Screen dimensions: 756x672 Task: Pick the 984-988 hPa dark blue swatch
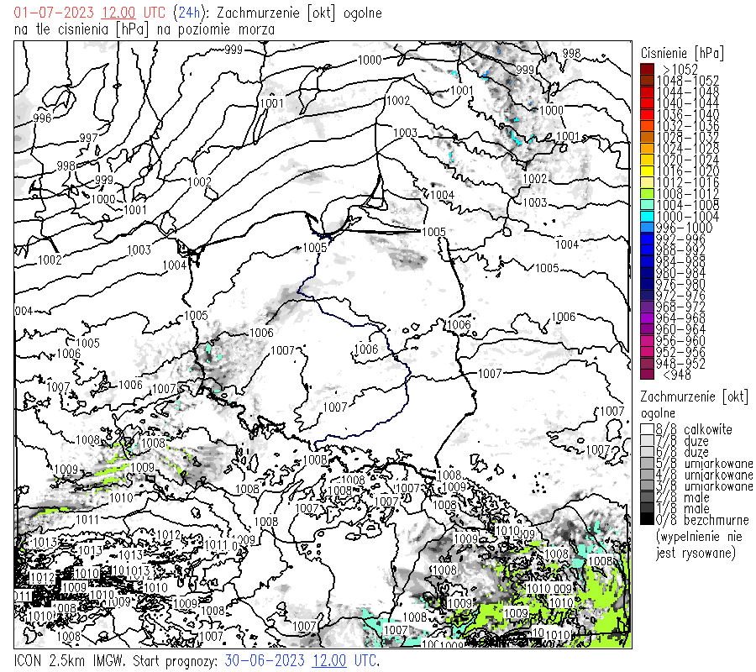[647, 262]
